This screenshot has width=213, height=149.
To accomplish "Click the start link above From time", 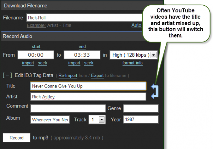I will click(36, 47).
